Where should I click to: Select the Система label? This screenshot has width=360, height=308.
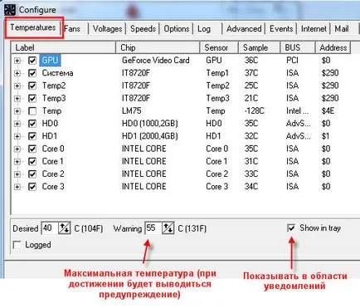click(x=57, y=73)
